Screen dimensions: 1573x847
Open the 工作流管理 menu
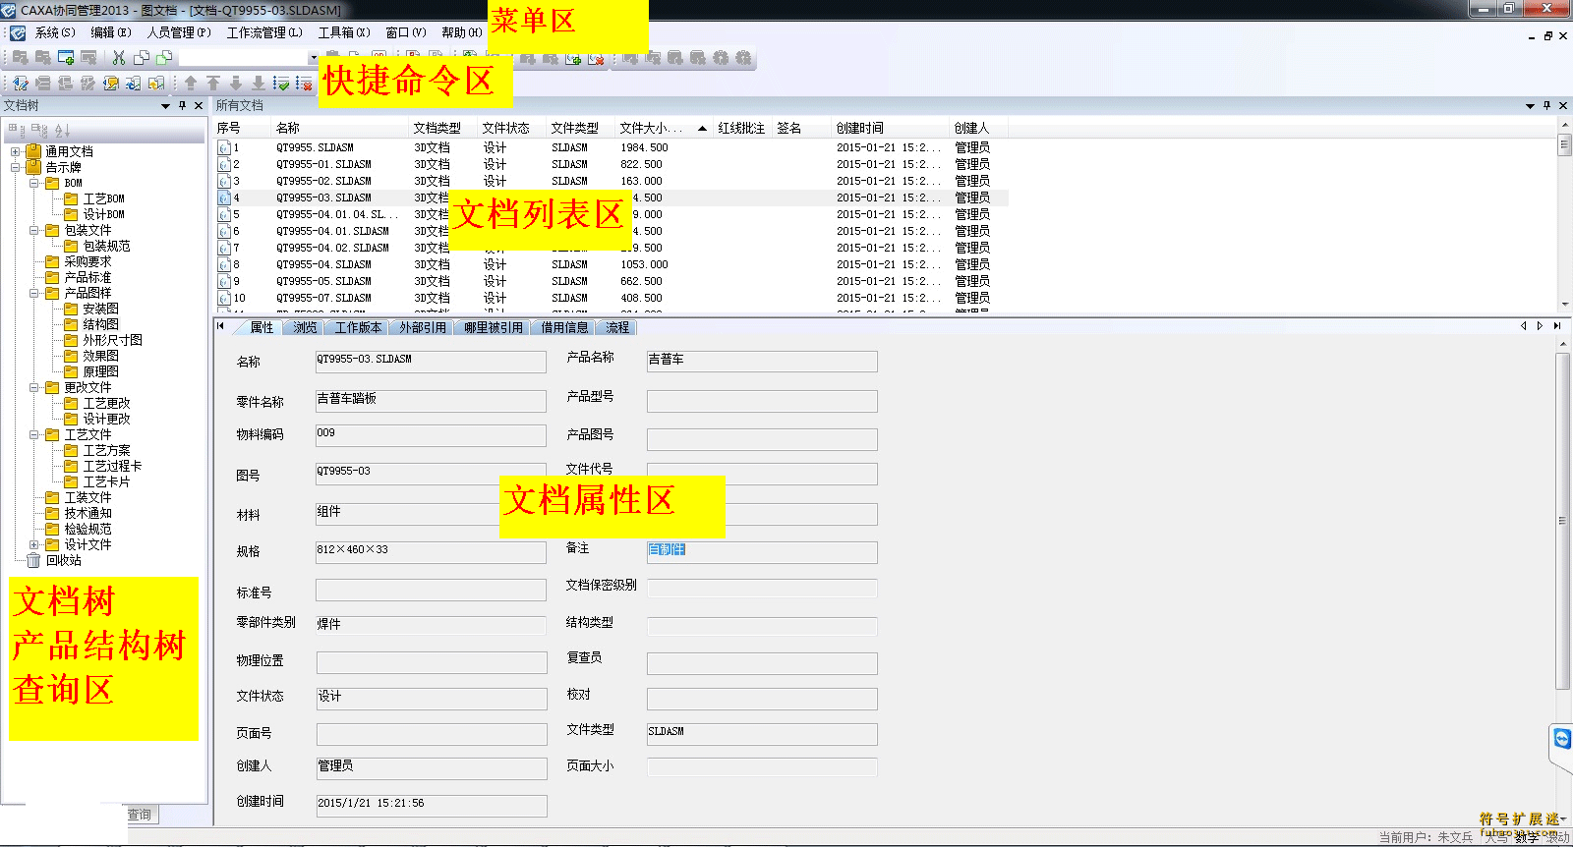264,32
